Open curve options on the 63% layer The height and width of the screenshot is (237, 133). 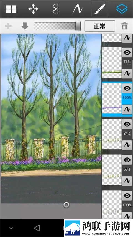pos(127,181)
